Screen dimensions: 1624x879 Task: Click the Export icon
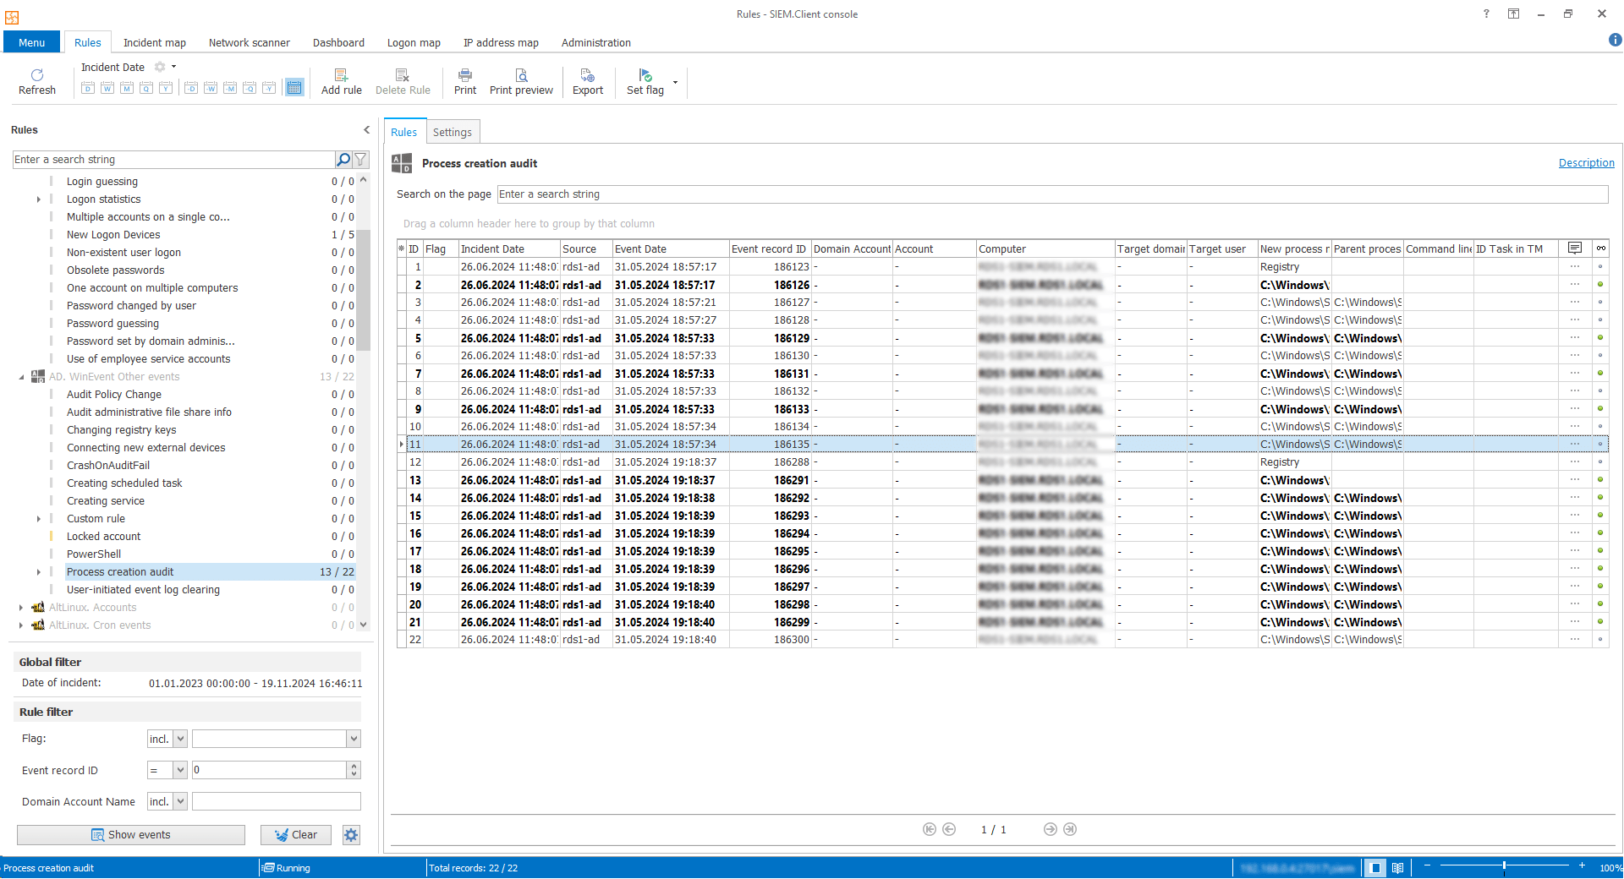click(x=587, y=81)
